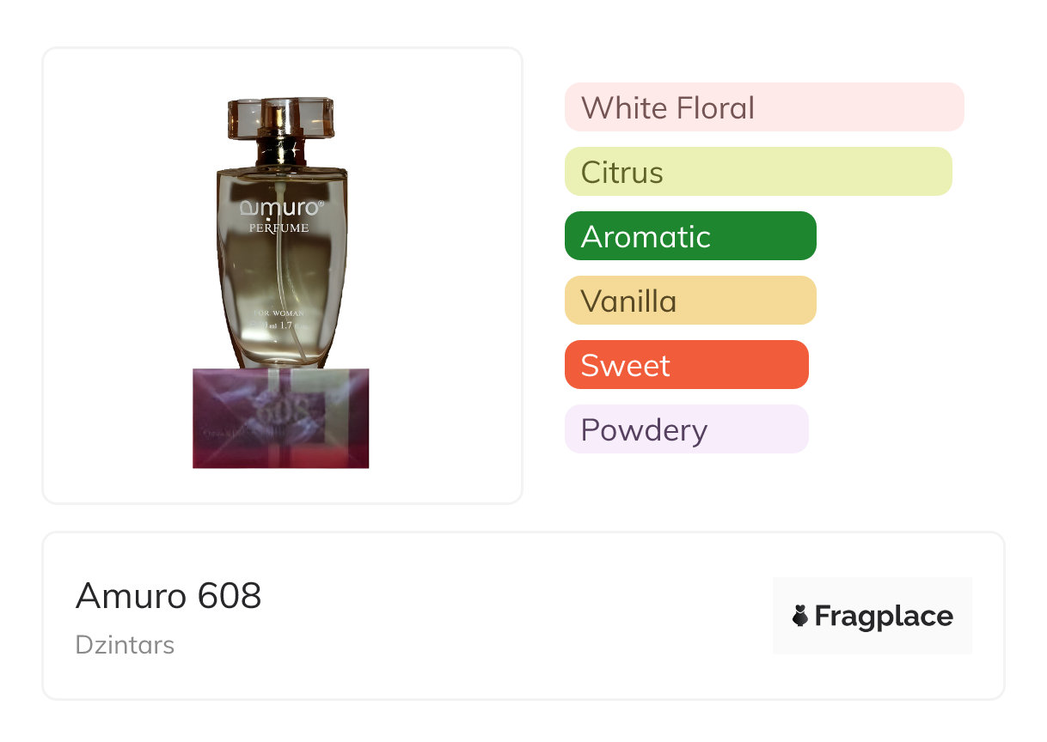1047x742 pixels.
Task: Click the Dzintars brand name
Action: (x=125, y=645)
